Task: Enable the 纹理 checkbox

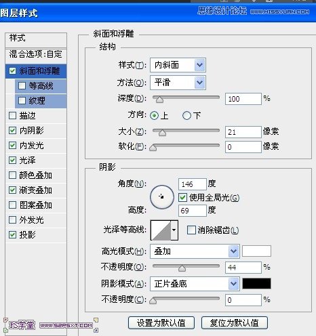Action: (22, 101)
